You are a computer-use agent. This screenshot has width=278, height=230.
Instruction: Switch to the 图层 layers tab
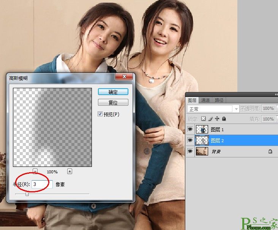192,100
